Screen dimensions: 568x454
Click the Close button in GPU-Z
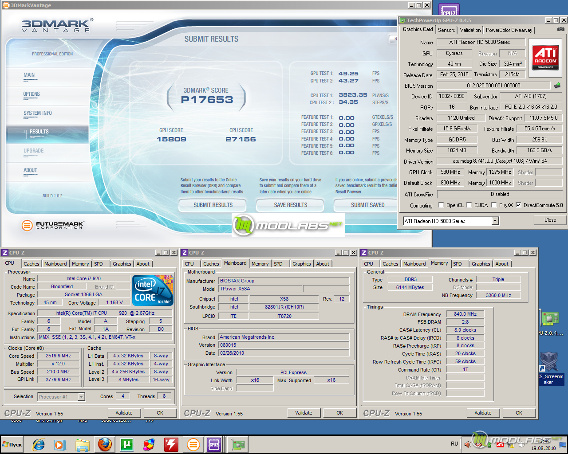(x=550, y=220)
